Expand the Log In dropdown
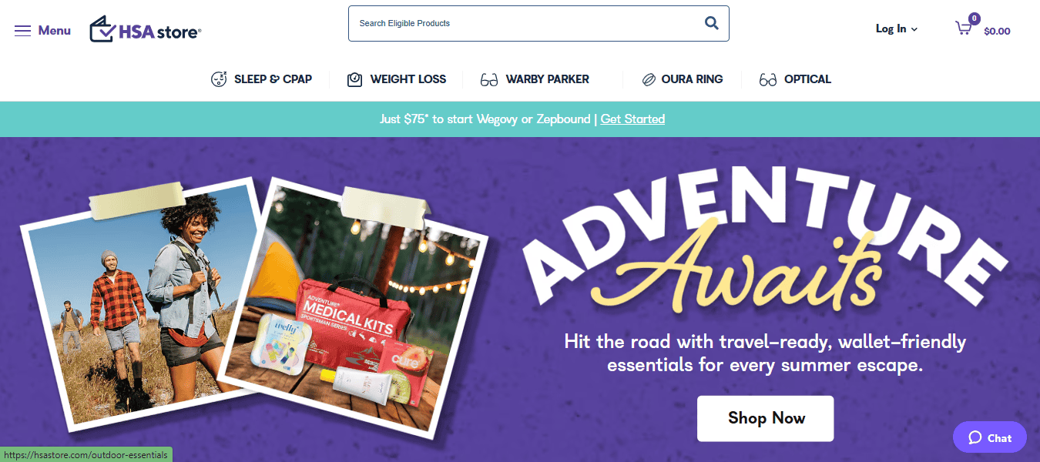This screenshot has width=1040, height=462. [x=897, y=28]
